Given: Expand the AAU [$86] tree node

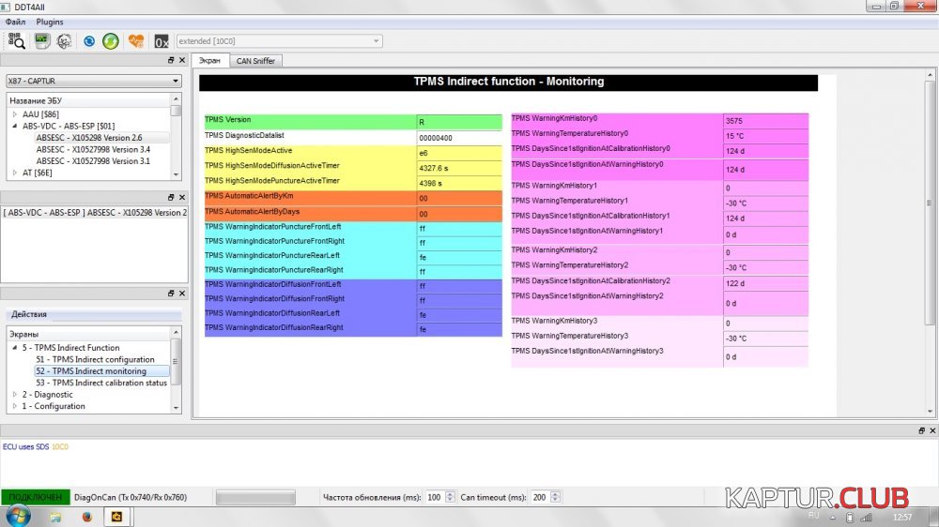Looking at the screenshot, I should click(x=15, y=114).
